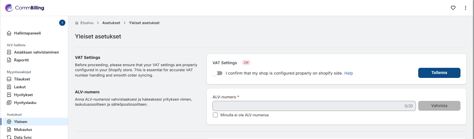This screenshot has width=474, height=139.
Task: Click the Hallintapaneeli home icon
Action: [9, 33]
